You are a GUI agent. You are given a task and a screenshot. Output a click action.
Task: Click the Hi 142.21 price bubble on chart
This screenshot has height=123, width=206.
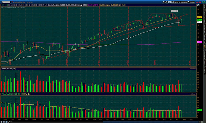click(174, 11)
